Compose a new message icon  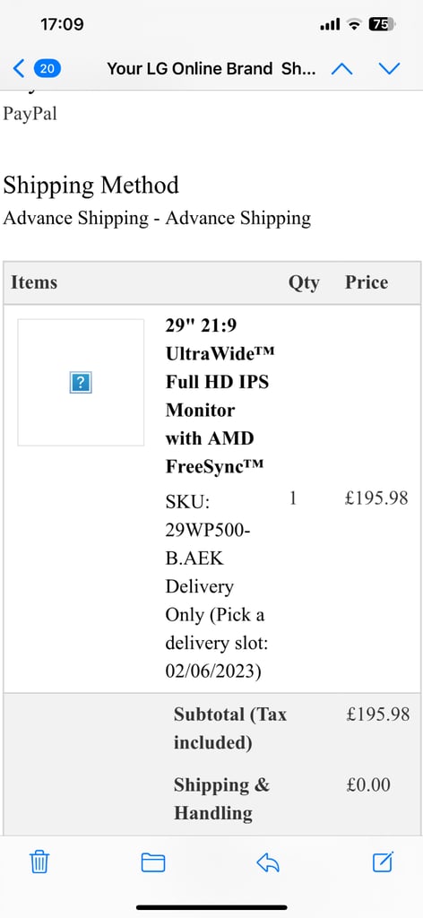384,862
